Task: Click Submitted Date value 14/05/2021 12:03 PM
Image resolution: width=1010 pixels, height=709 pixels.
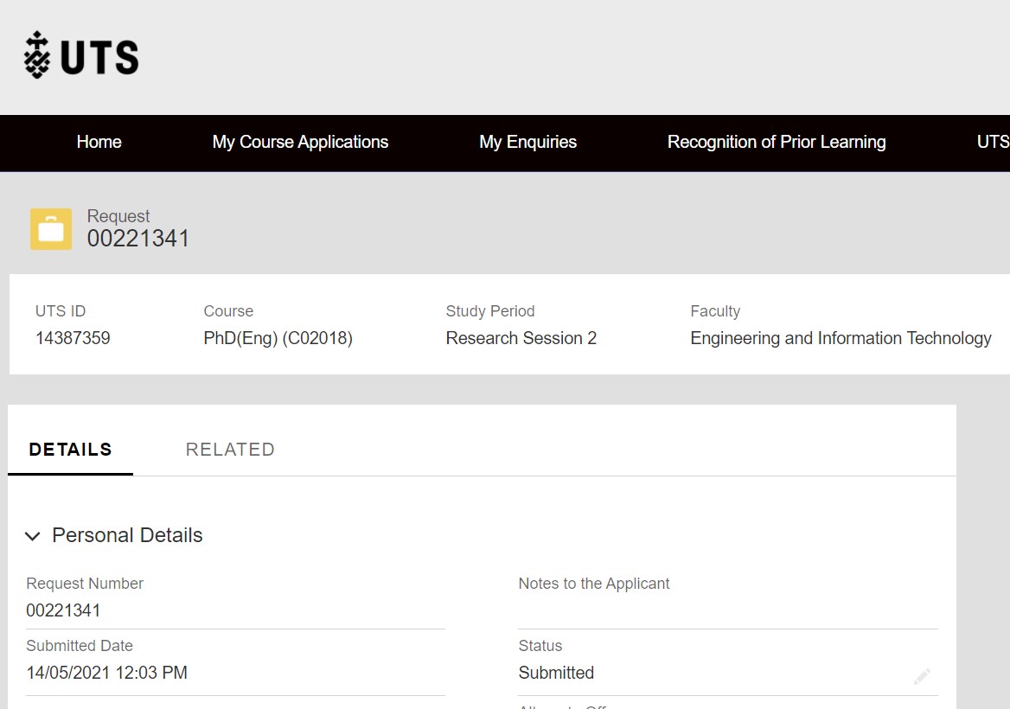Action: pyautogui.click(x=106, y=673)
